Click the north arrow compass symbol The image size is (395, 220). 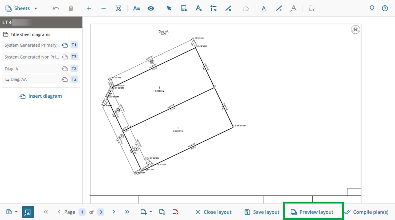(355, 30)
